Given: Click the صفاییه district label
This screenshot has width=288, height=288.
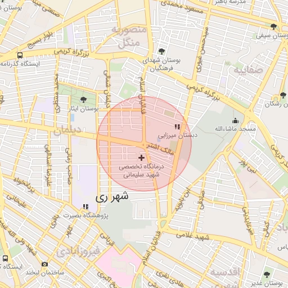Looking at the screenshot, I should [x=249, y=70].
